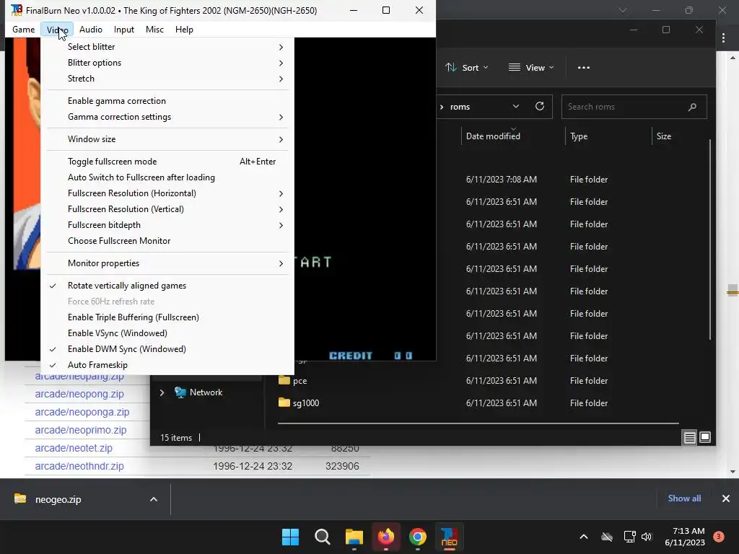The image size is (739, 554).
Task: Expand the Network tree node
Action: [x=162, y=392]
